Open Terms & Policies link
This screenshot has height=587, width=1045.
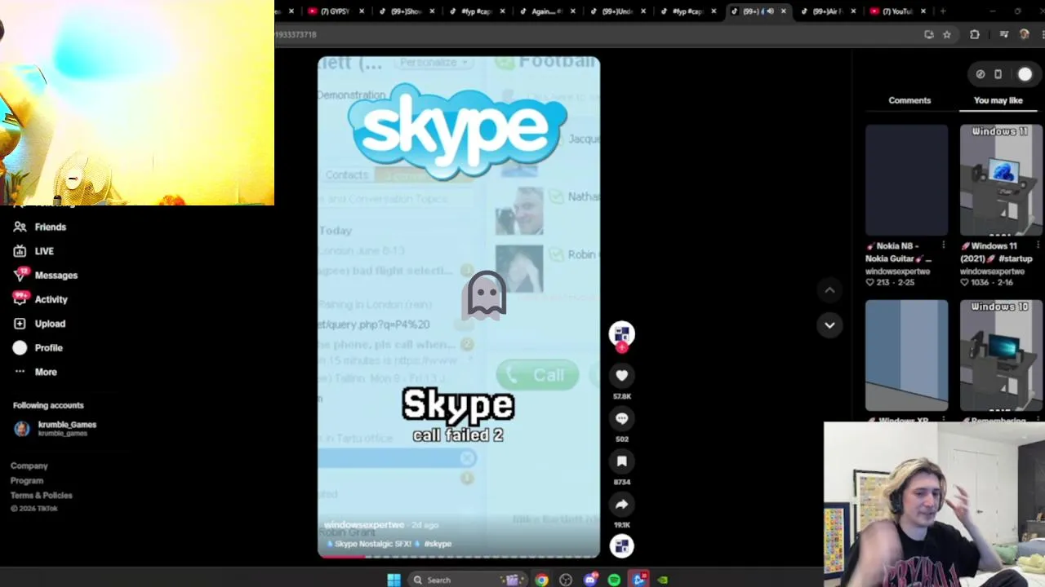point(42,495)
